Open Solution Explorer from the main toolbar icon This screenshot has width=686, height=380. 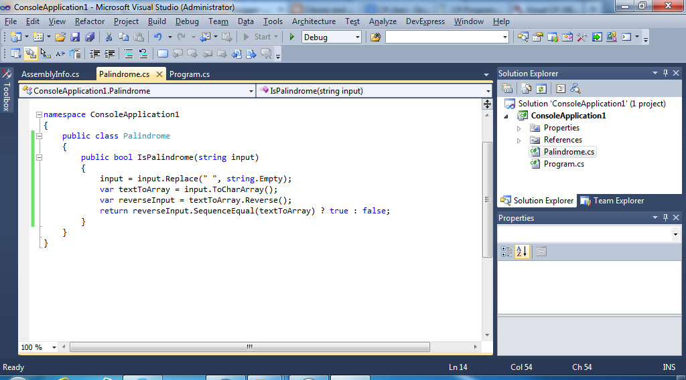[523, 37]
